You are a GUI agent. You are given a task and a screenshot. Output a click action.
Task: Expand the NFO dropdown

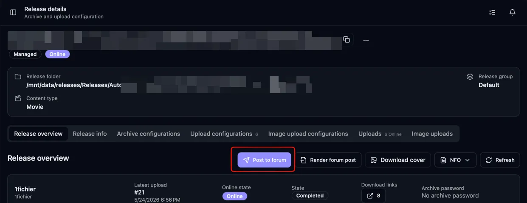tap(455, 160)
